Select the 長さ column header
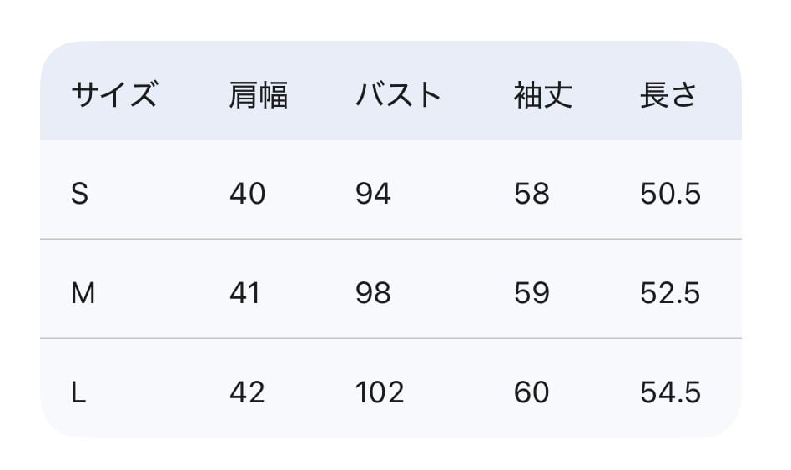Screen dimensions: 791x470 [668, 95]
